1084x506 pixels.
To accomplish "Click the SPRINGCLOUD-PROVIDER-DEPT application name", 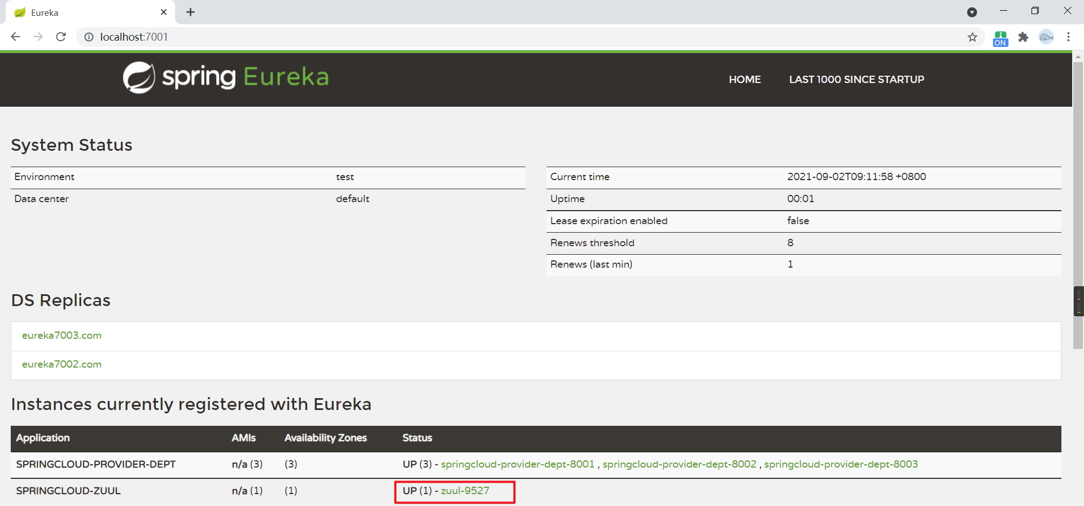I will [96, 464].
